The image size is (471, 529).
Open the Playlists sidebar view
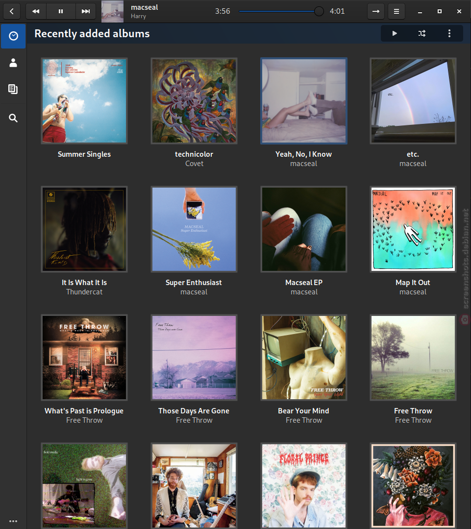pos(13,89)
